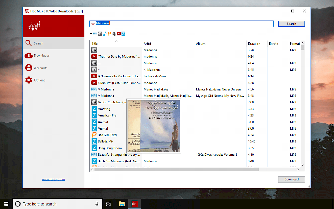Click the horizontal scrollbar left arrow

click(92, 170)
